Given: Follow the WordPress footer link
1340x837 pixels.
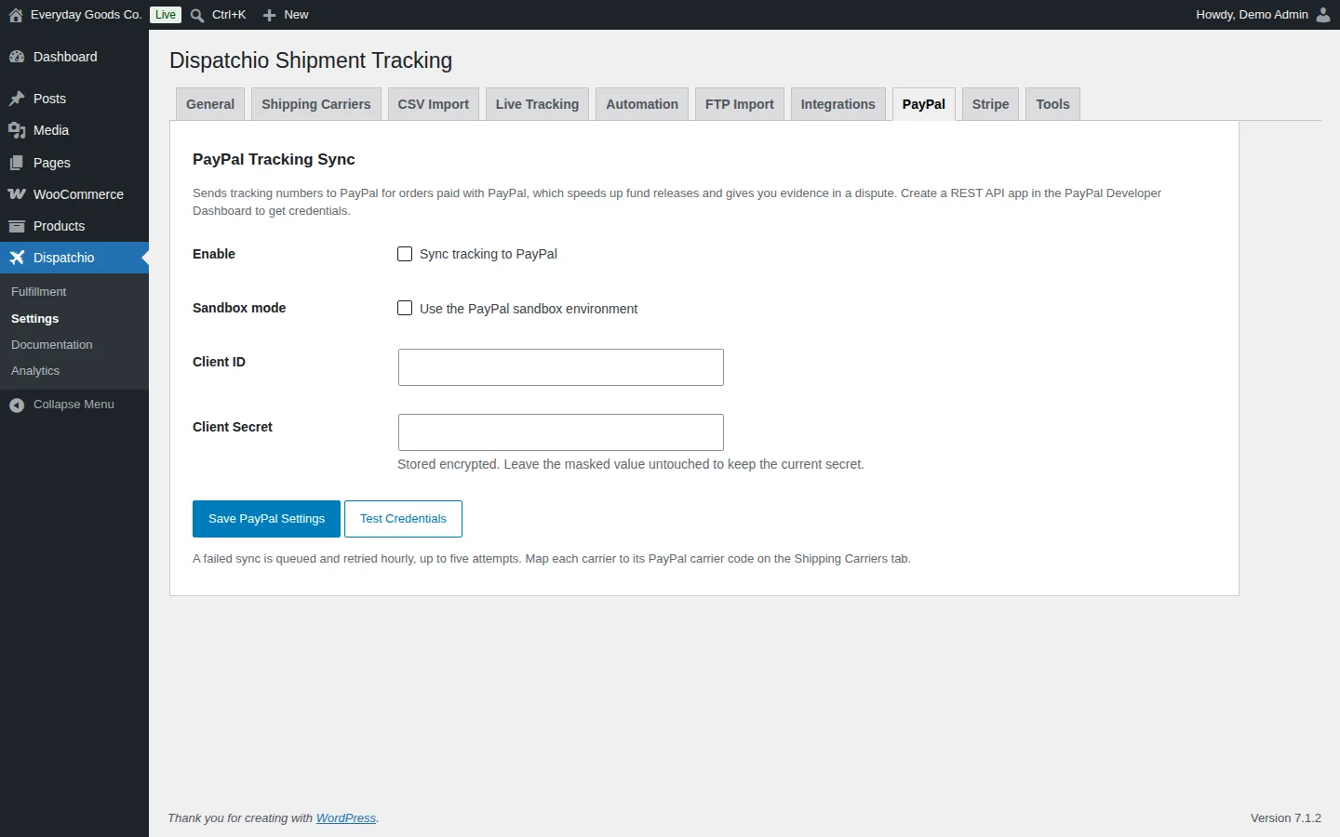Looking at the screenshot, I should click(x=346, y=818).
